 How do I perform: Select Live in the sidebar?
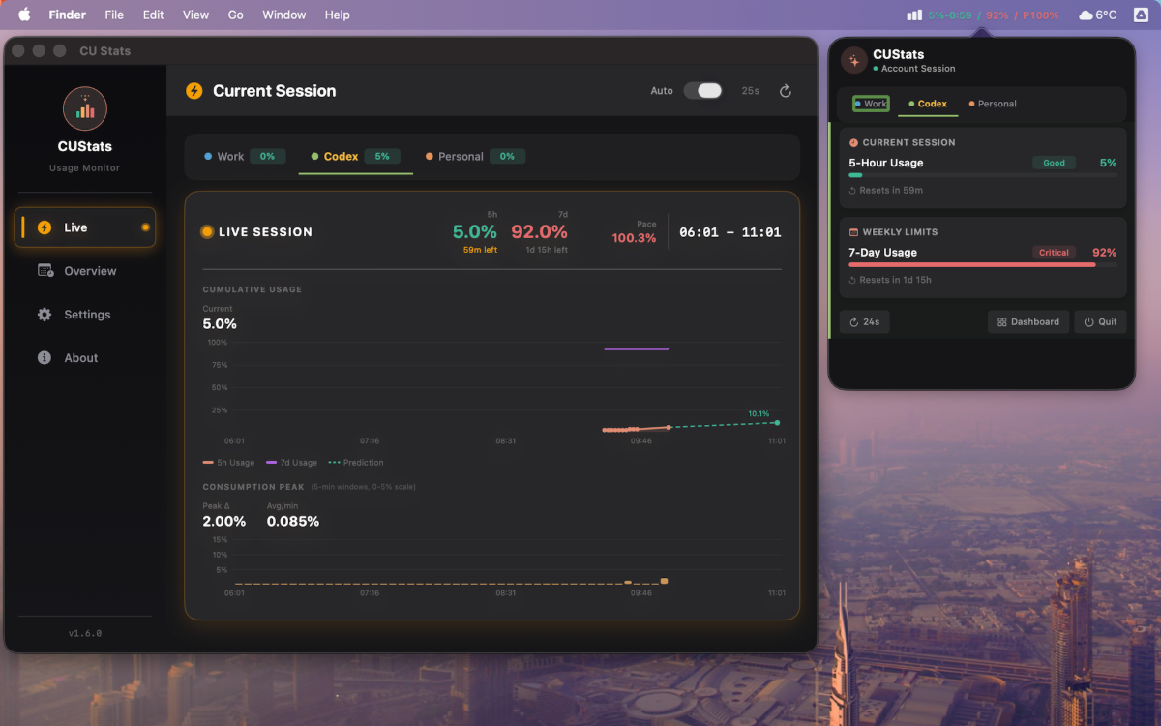coord(84,227)
